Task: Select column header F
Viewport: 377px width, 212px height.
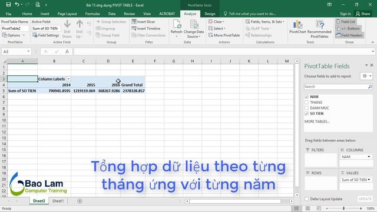Action: tap(154, 61)
